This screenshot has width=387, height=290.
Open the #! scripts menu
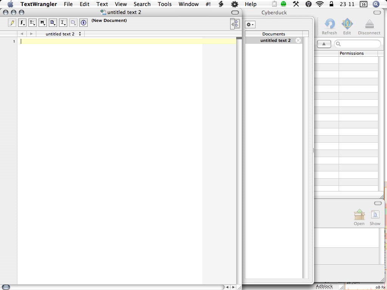208,4
